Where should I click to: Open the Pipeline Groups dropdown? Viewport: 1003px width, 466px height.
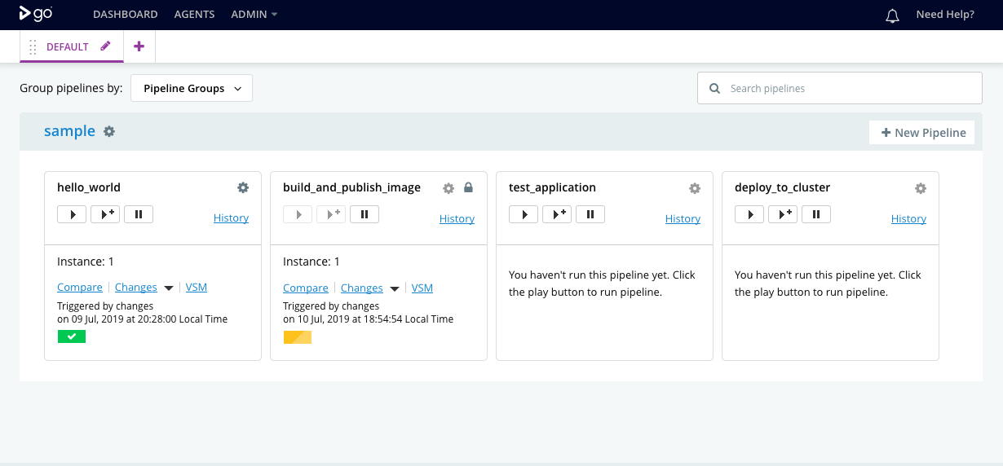[x=192, y=88]
